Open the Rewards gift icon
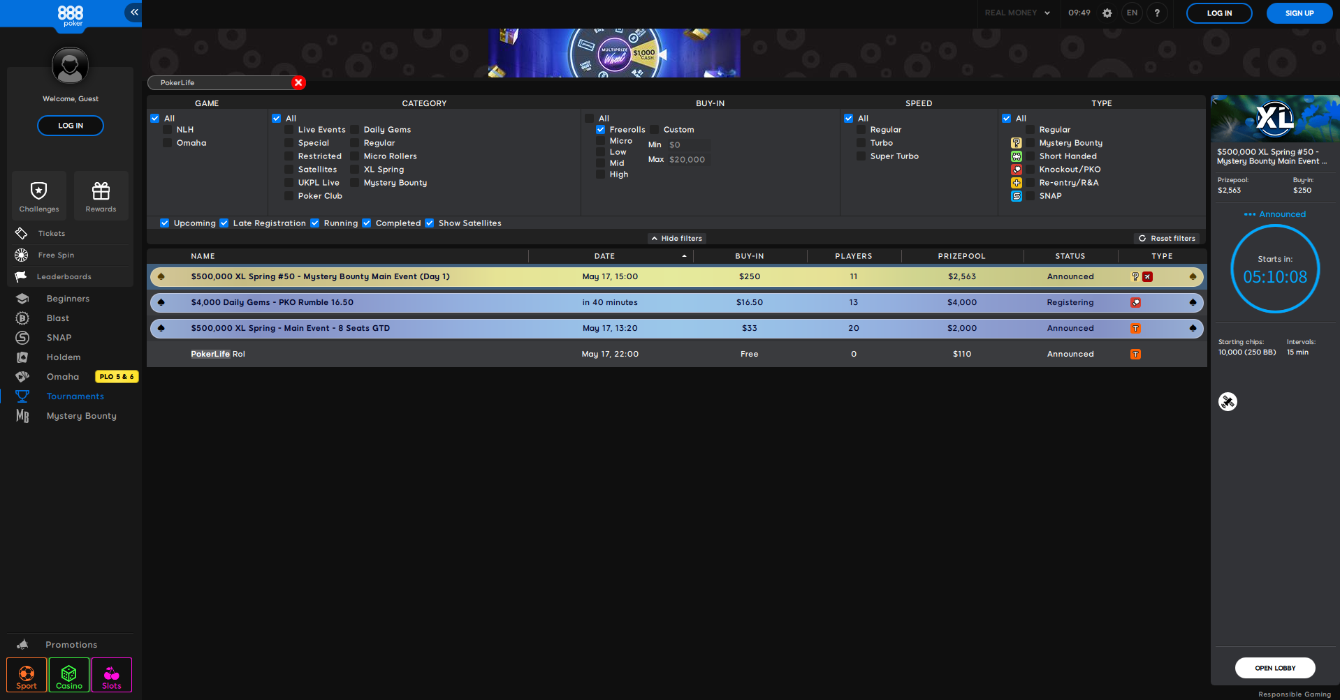The height and width of the screenshot is (700, 1340). (x=101, y=191)
